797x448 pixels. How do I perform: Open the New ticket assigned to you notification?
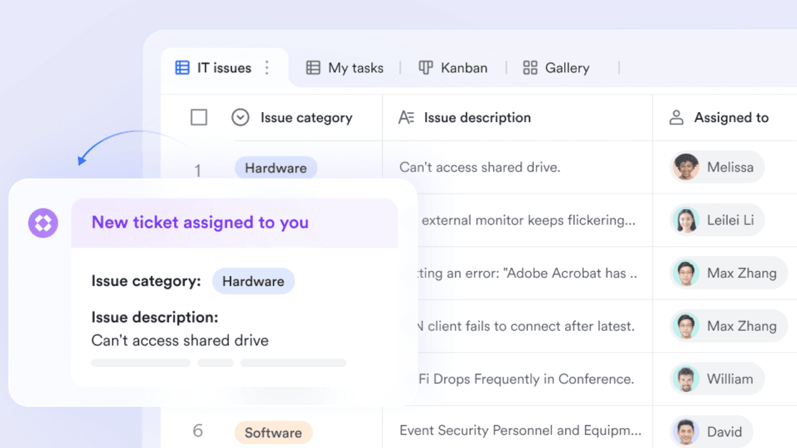(200, 223)
